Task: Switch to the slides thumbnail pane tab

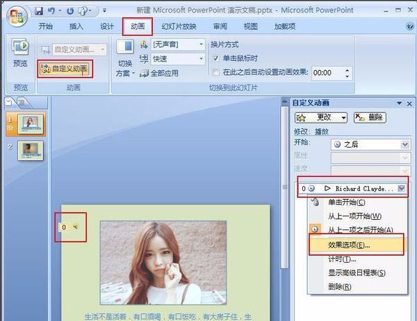Action: point(10,103)
